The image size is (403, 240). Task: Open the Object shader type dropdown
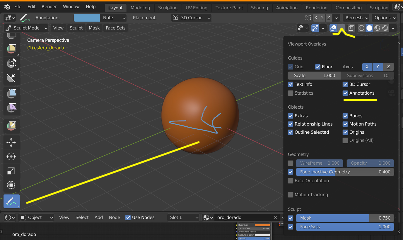(37, 218)
